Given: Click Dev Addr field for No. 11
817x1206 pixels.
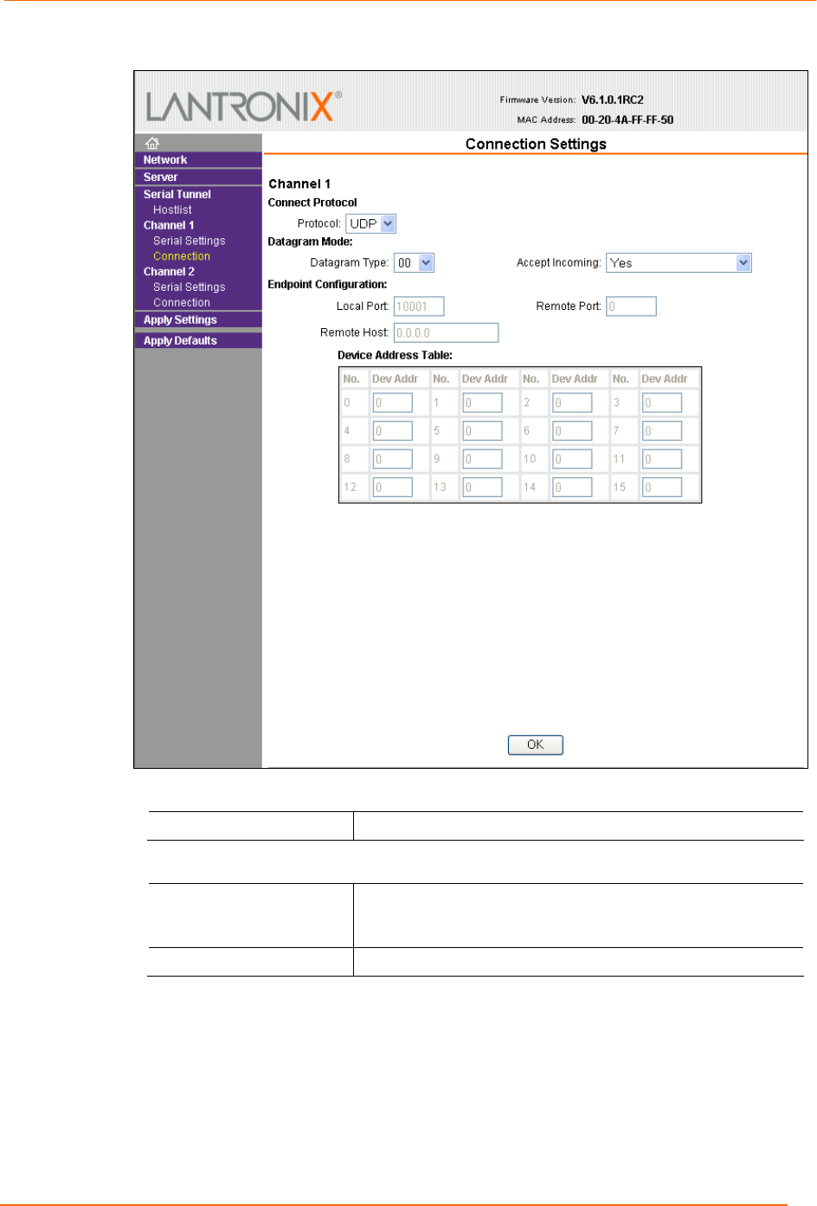Looking at the screenshot, I should (x=662, y=459).
